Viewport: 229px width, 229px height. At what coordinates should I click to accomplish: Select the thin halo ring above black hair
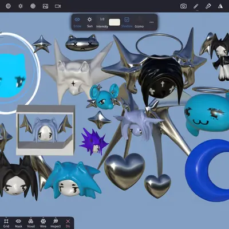pyautogui.click(x=159, y=46)
